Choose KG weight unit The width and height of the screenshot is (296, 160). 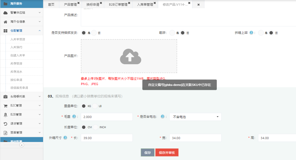(84, 106)
